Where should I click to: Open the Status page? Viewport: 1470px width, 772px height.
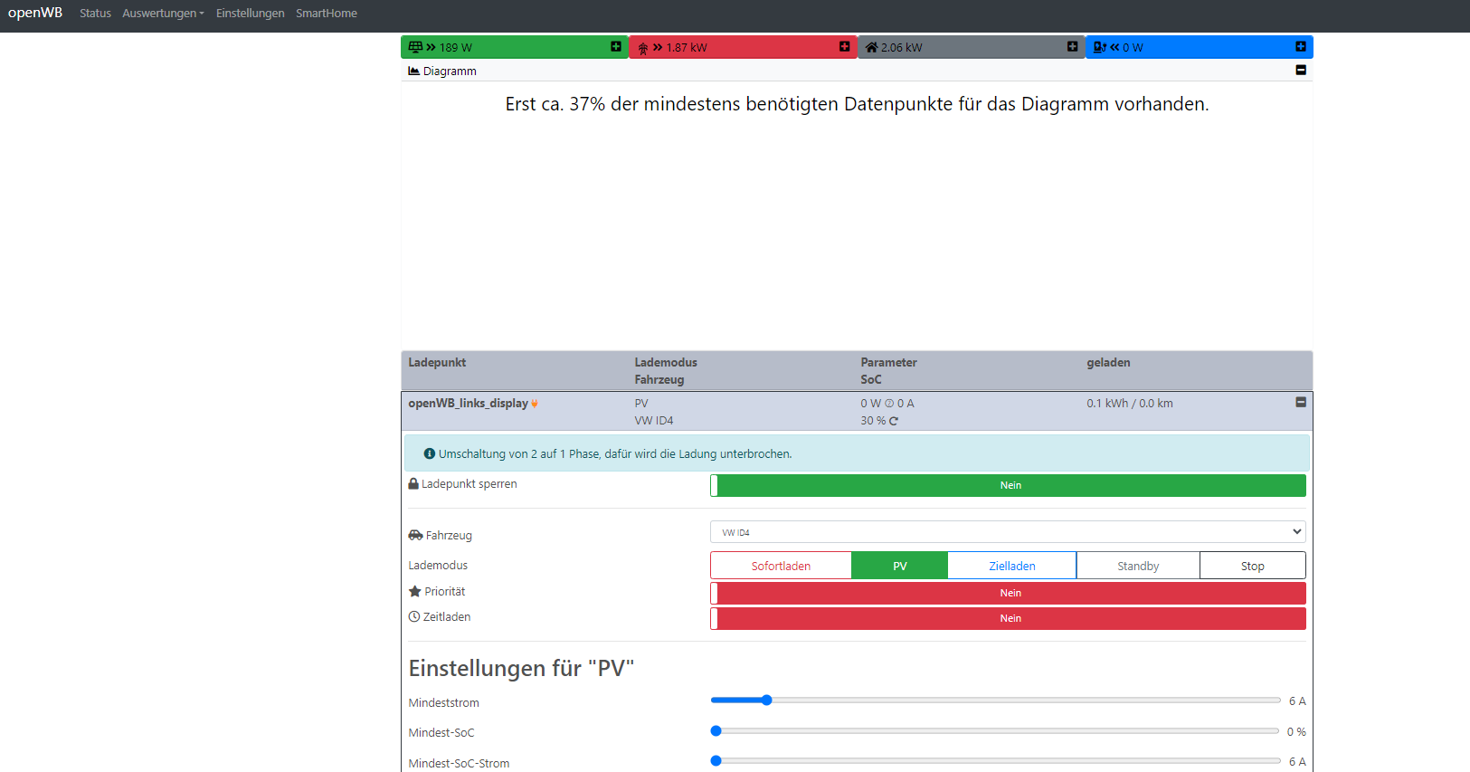coord(95,14)
